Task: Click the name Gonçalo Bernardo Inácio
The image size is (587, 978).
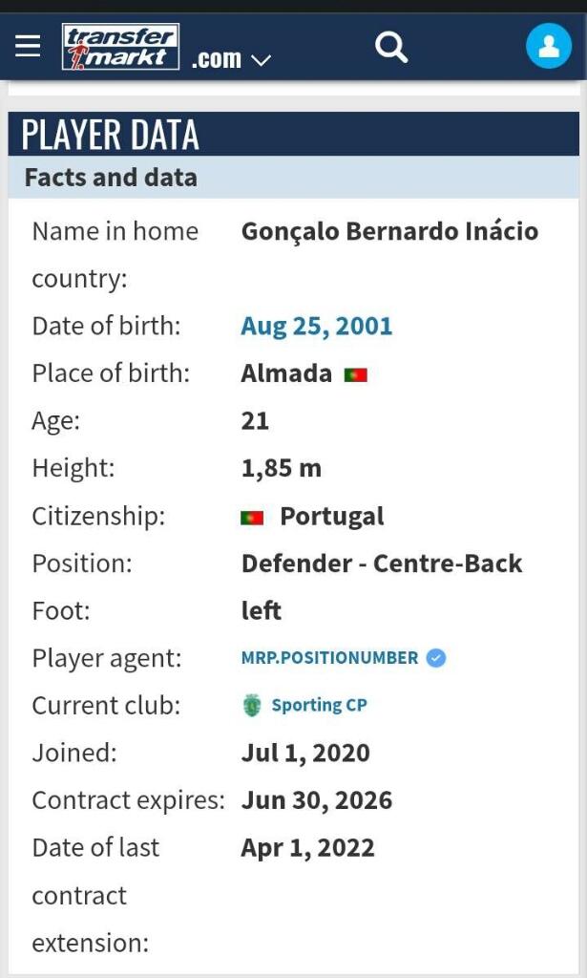Action: coord(389,231)
